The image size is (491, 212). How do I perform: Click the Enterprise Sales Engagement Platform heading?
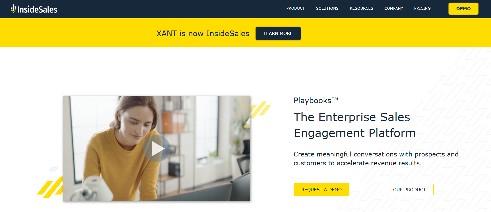[355, 125]
